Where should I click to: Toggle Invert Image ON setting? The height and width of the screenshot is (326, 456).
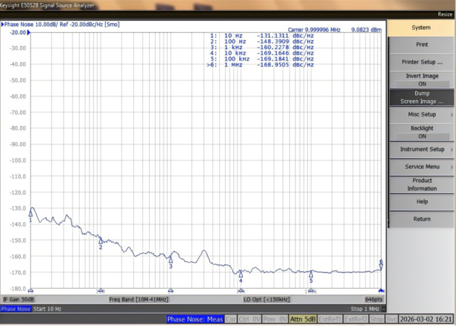422,80
